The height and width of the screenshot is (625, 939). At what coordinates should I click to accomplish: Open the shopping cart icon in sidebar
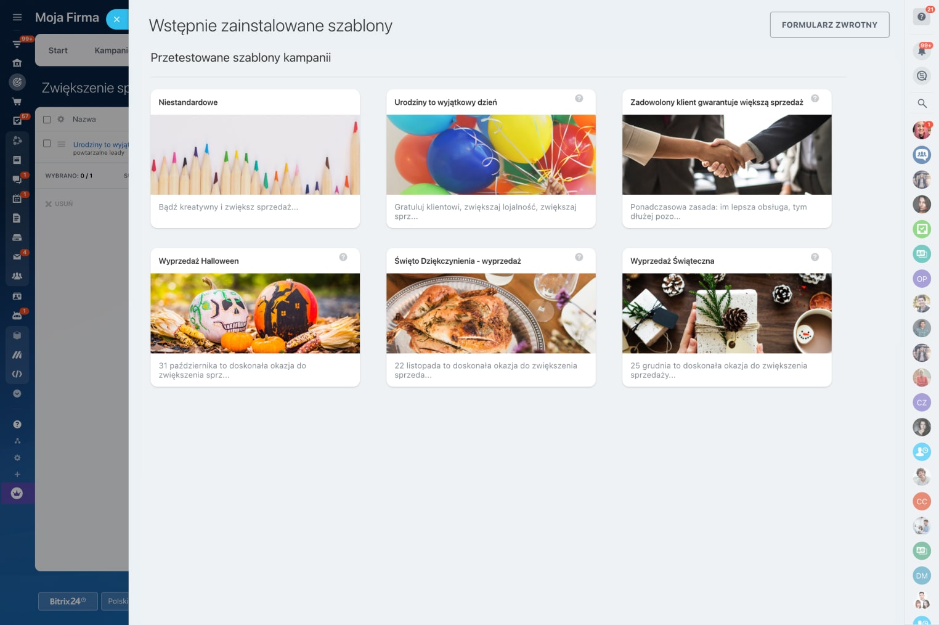coord(17,102)
